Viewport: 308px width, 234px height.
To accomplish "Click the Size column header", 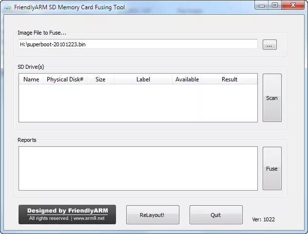I will [100, 79].
